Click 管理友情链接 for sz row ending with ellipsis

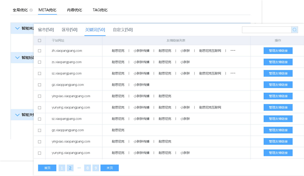tap(278, 73)
